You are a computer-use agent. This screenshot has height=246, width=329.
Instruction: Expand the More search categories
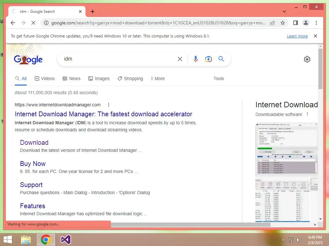tap(158, 79)
